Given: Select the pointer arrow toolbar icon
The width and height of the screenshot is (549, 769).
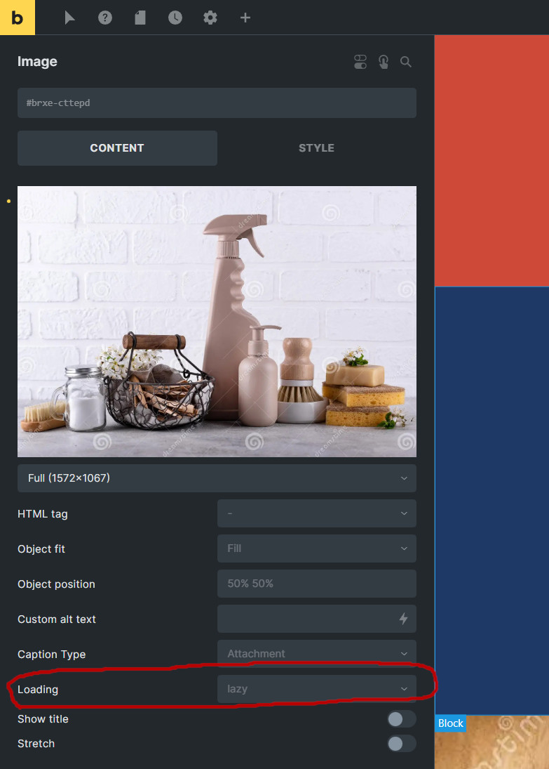Looking at the screenshot, I should [x=69, y=18].
